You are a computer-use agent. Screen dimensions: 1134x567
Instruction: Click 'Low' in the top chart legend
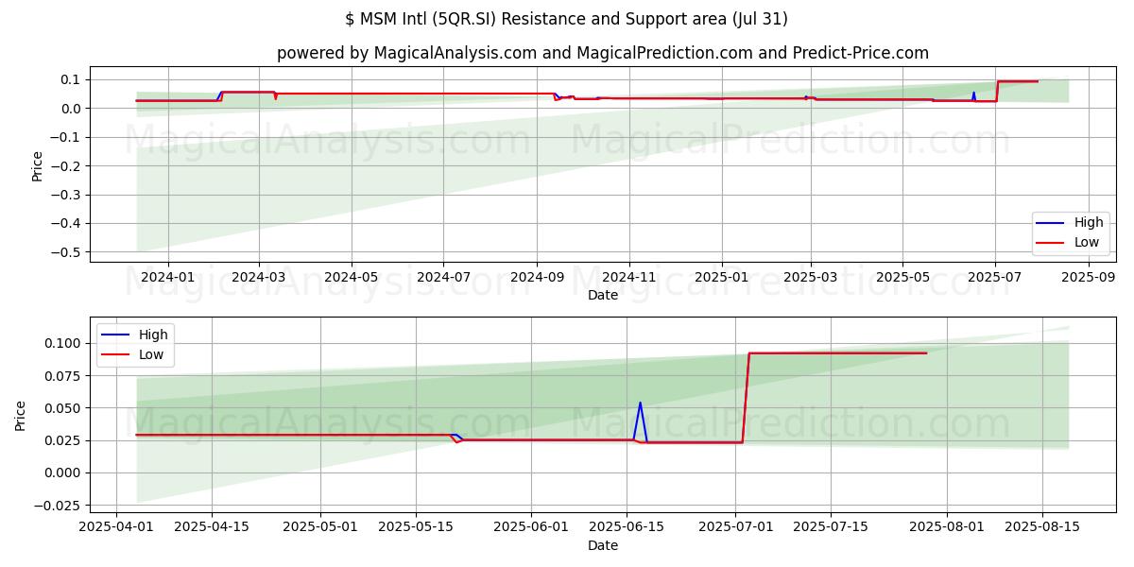(x=1087, y=242)
